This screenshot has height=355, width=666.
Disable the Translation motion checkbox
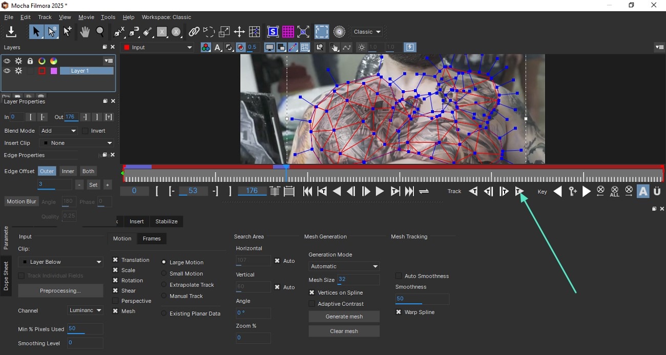point(115,260)
